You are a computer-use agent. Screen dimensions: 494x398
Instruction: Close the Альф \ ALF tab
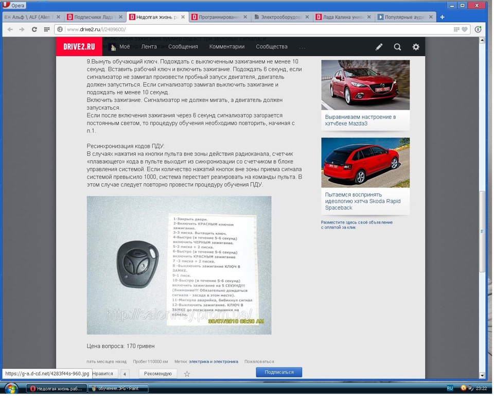(x=58, y=17)
